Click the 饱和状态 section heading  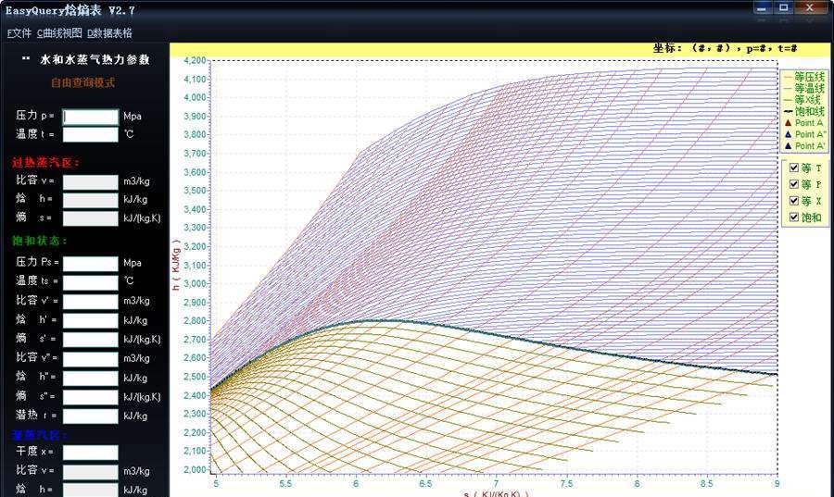39,241
